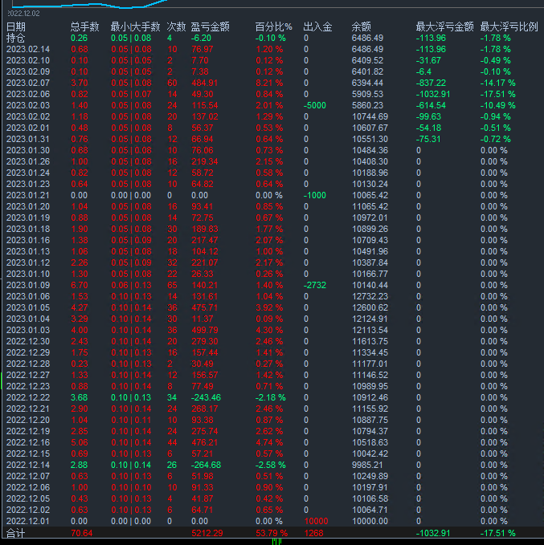Screen dimensions: 544x545
Task: Select the 2023.01.26 date row
Action: pos(28,161)
